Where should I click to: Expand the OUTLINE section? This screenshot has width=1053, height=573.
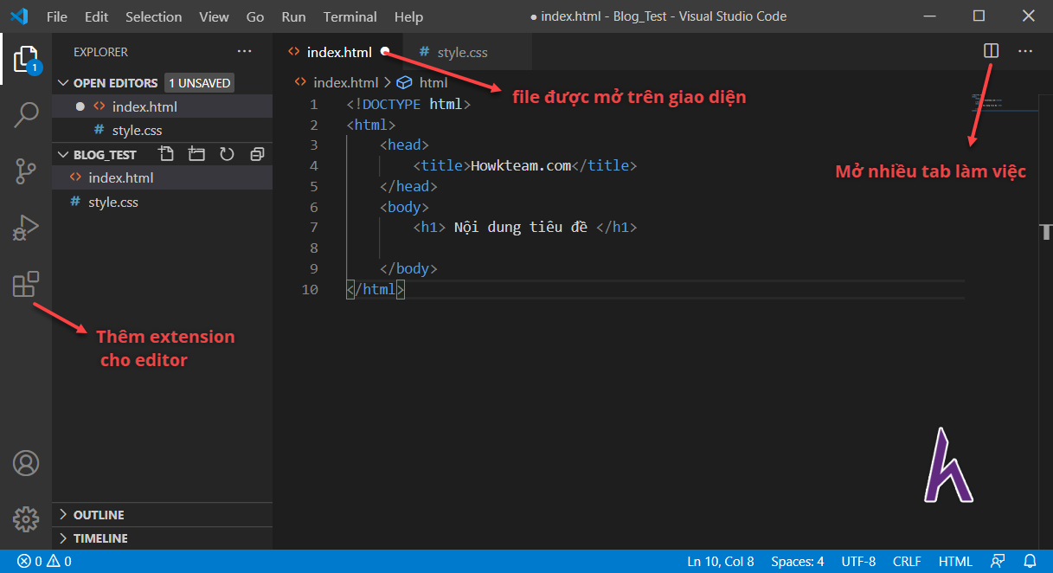point(162,515)
